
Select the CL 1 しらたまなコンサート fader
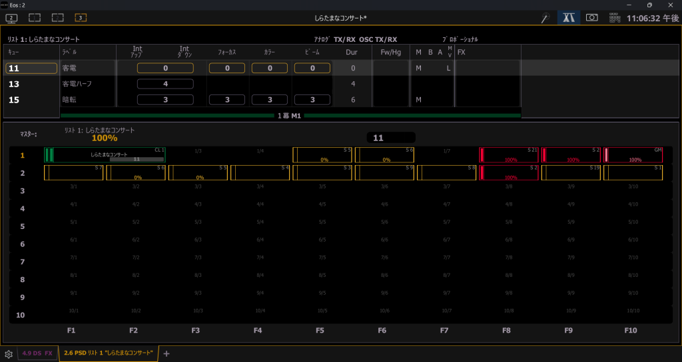(x=105, y=154)
